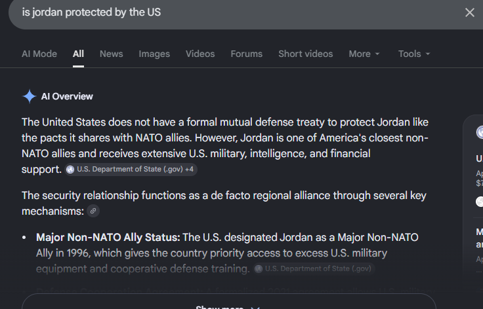Open the Images tab
Viewport: 483px width, 309px height.
coord(154,54)
